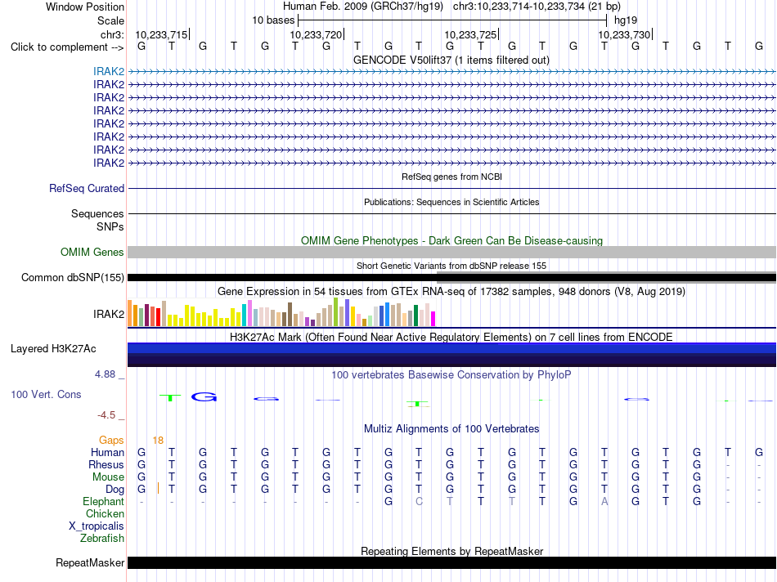Click the SNPs track label
Viewport: 777px width, 582px height.
pos(110,226)
